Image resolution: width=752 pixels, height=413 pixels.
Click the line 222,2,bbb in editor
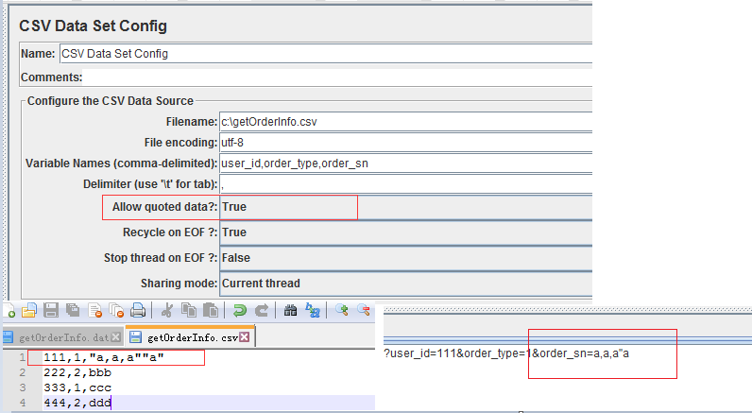click(77, 372)
